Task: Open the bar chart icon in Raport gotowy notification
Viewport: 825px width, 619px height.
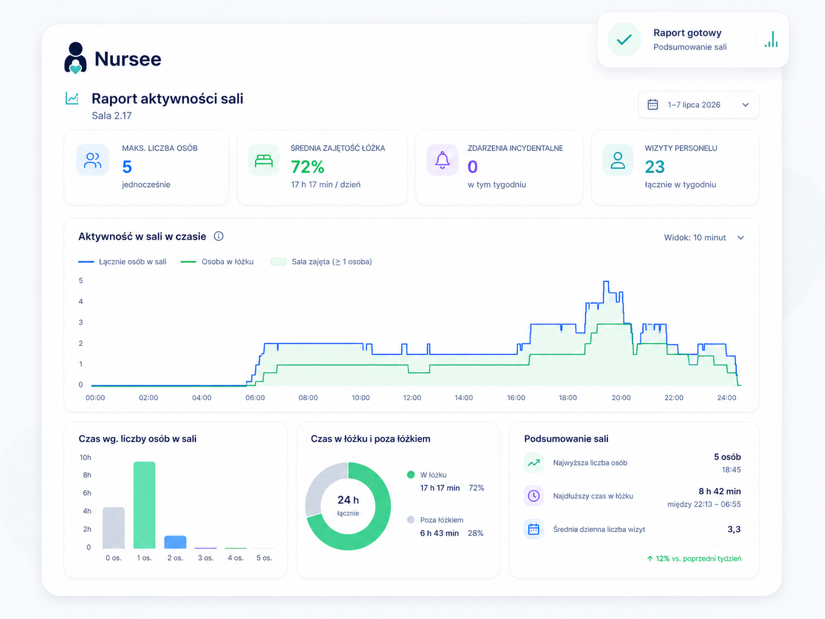Action: coord(771,39)
